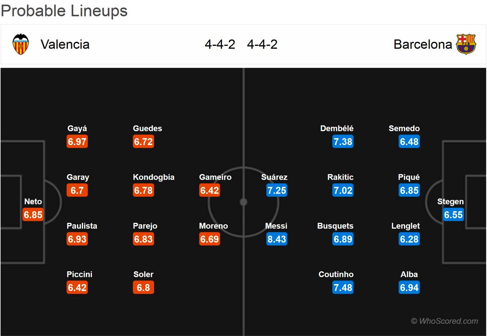487x336 pixels.
Task: Open Dembélé's player name link
Action: coord(337,129)
